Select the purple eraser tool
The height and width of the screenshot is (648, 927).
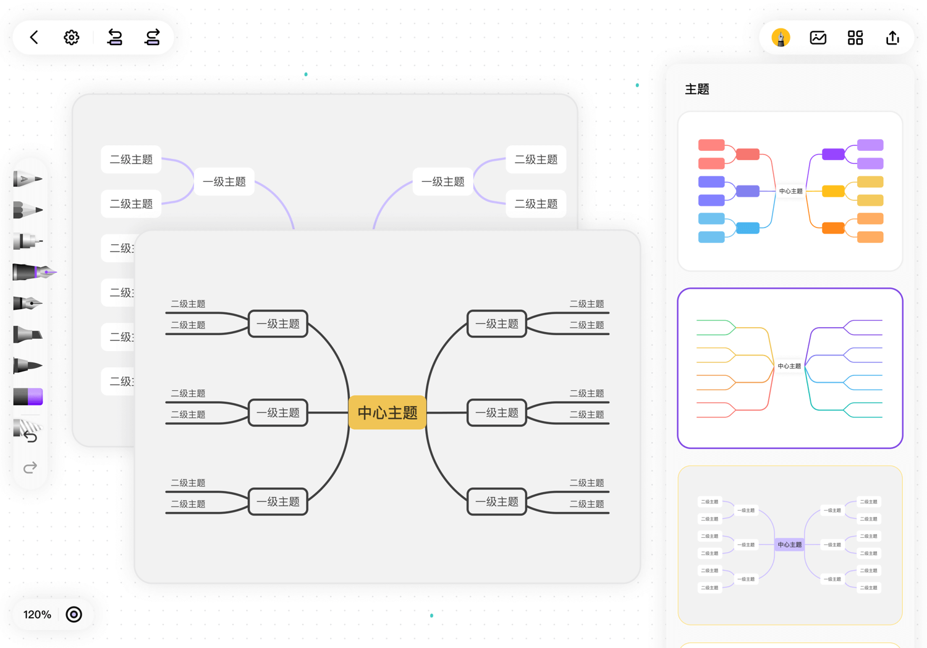[x=28, y=396]
